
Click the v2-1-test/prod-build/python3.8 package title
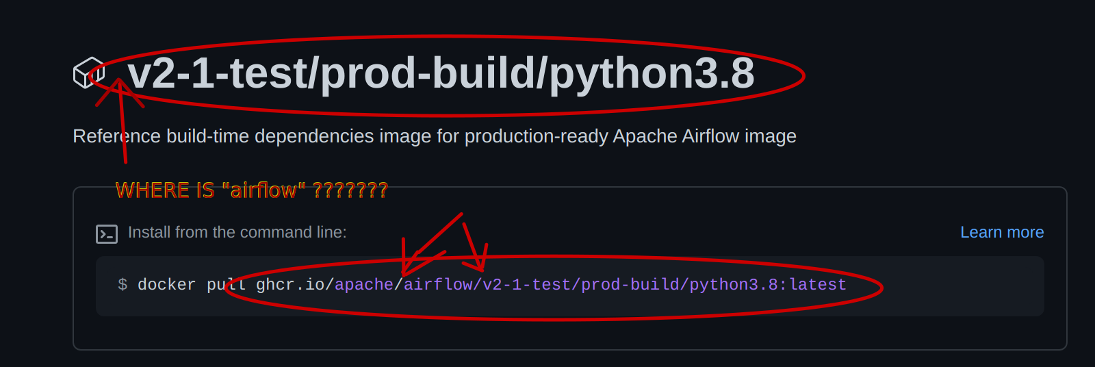click(441, 73)
